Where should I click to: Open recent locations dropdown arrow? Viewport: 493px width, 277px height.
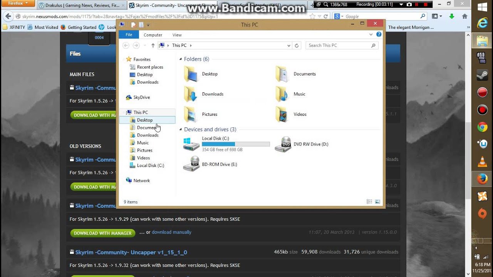(x=145, y=45)
